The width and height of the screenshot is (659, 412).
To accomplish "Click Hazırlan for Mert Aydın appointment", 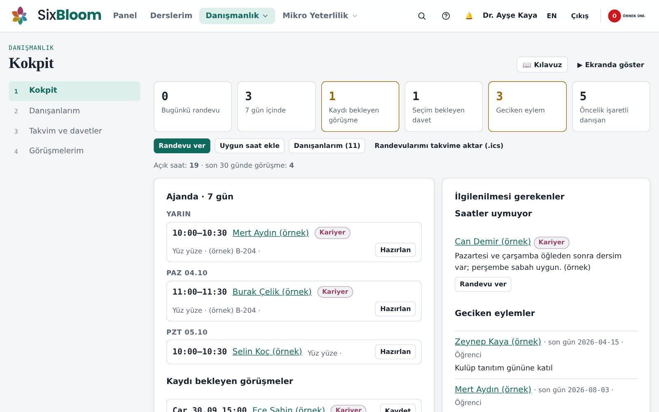I will coord(395,250).
